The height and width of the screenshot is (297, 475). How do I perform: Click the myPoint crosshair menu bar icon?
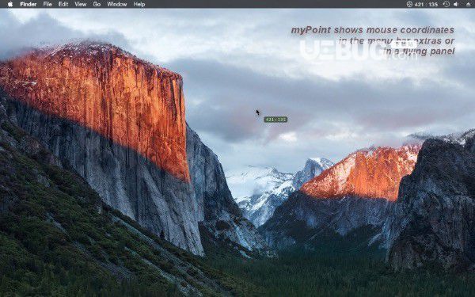[x=409, y=4]
